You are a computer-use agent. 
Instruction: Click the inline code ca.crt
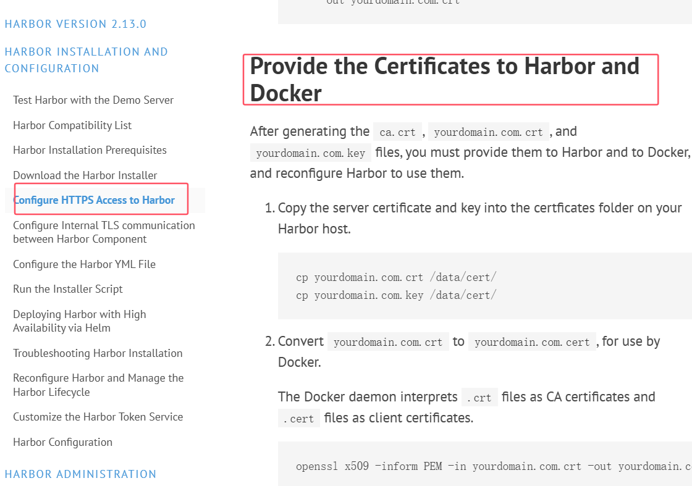click(398, 132)
